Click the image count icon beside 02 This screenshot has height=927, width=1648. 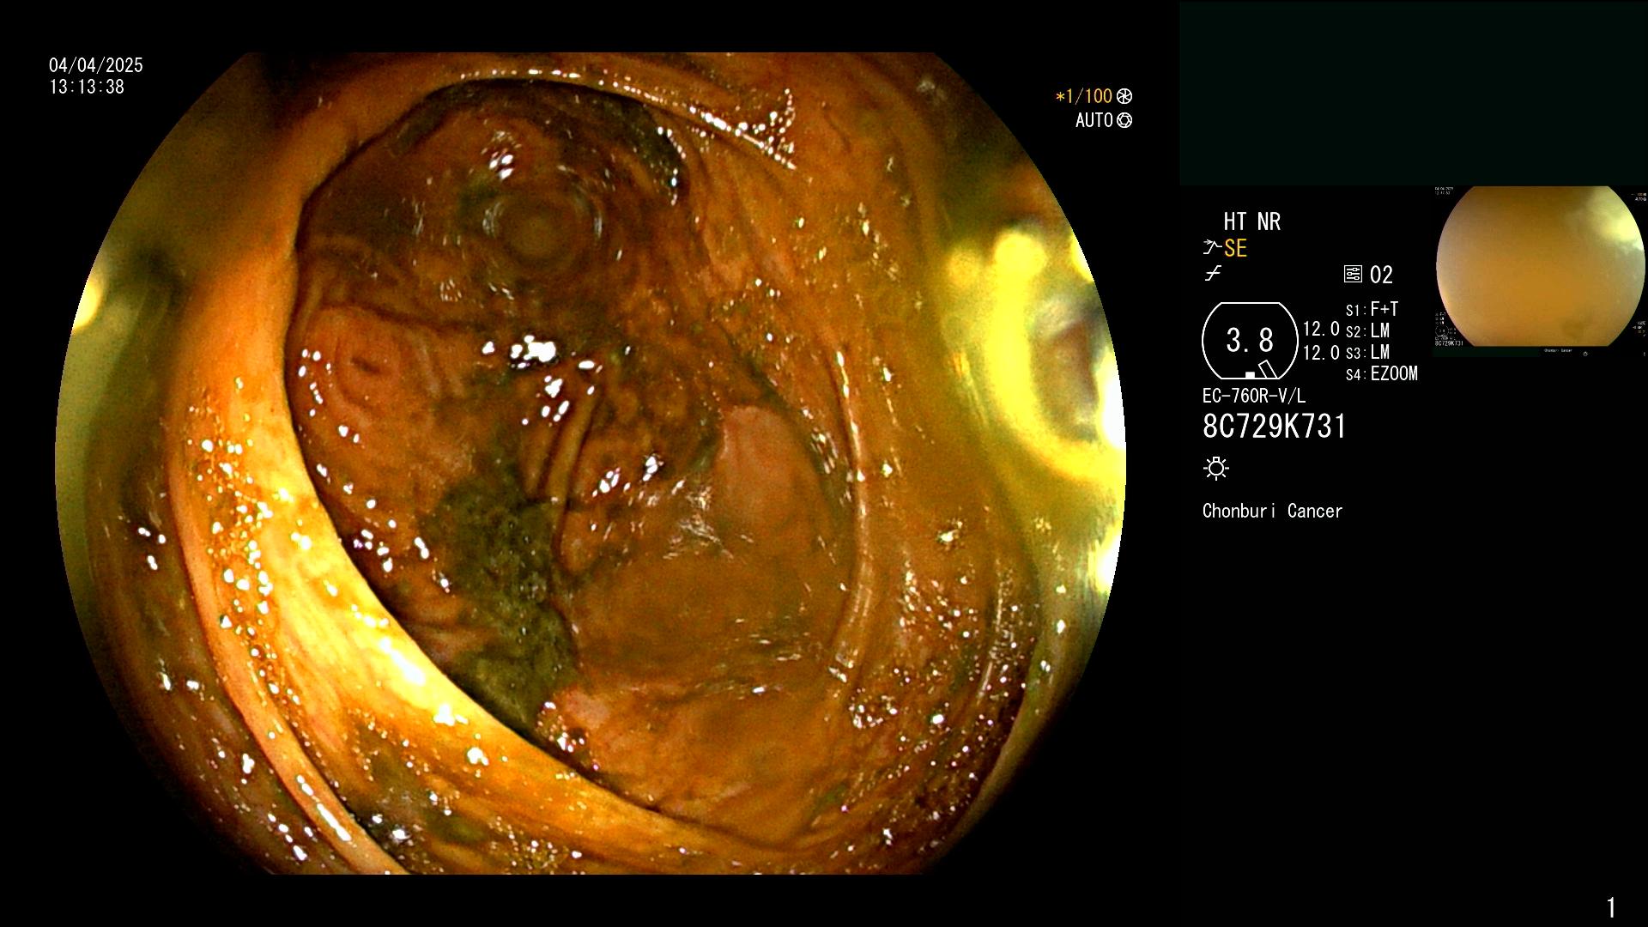click(1353, 275)
